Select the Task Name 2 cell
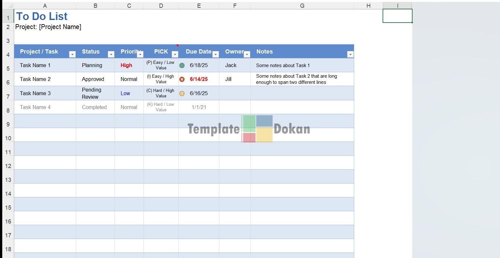Image resolution: width=500 pixels, height=258 pixels. pyautogui.click(x=35, y=79)
